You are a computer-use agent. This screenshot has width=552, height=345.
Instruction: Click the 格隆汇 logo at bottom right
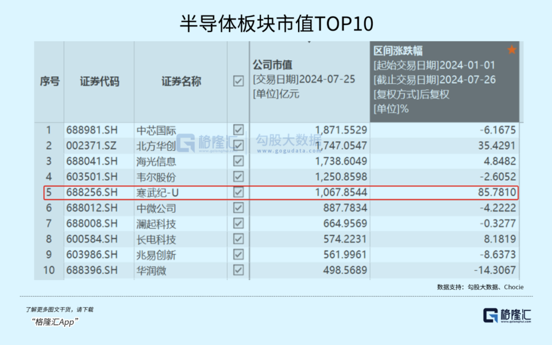(507, 315)
